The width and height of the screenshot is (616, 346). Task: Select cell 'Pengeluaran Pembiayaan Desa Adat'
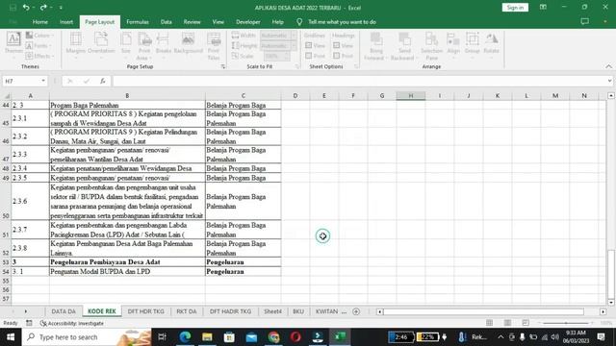[x=127, y=262]
